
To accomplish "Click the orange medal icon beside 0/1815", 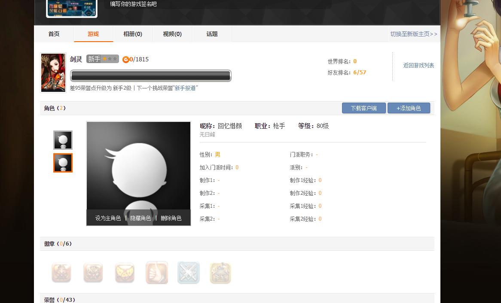I will (x=125, y=59).
